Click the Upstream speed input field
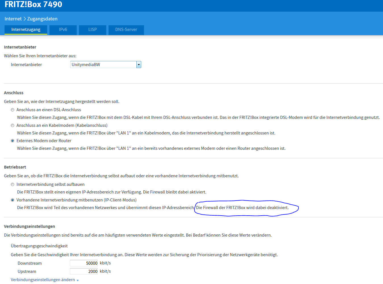 pyautogui.click(x=84, y=272)
